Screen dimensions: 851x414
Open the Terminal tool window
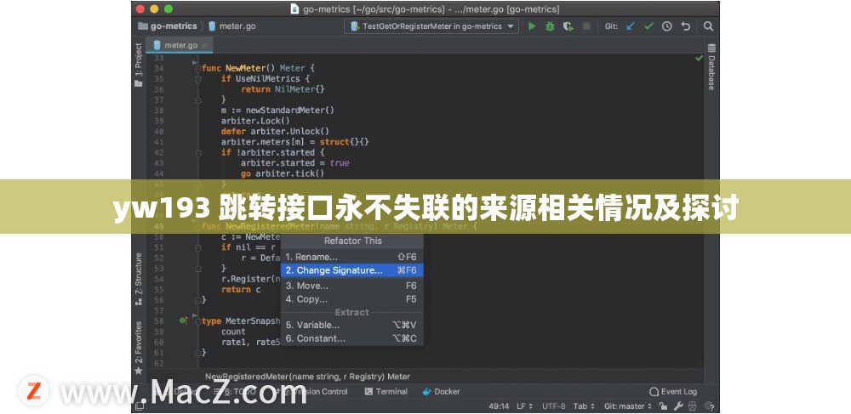coord(386,391)
